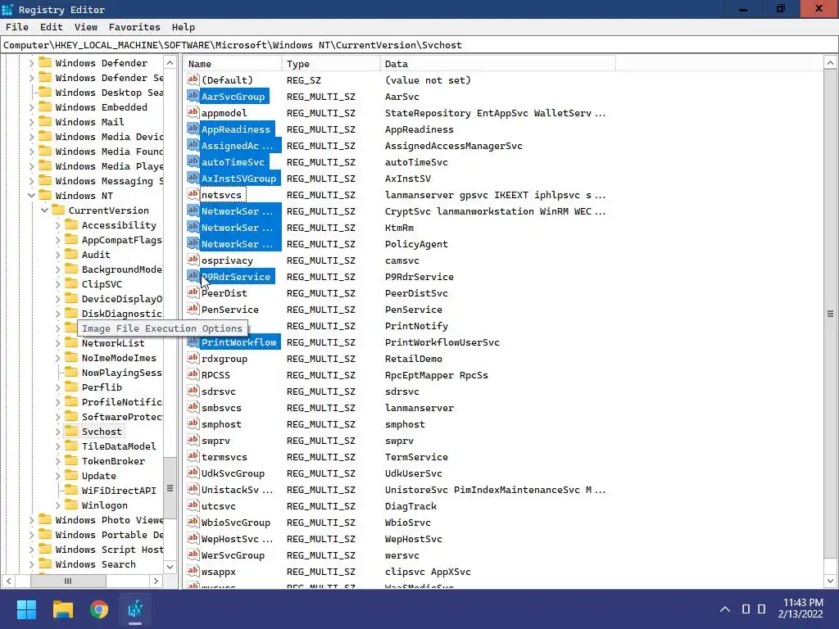Select the PrintWorkflow value
Viewport: 839px width, 629px height.
click(x=238, y=342)
